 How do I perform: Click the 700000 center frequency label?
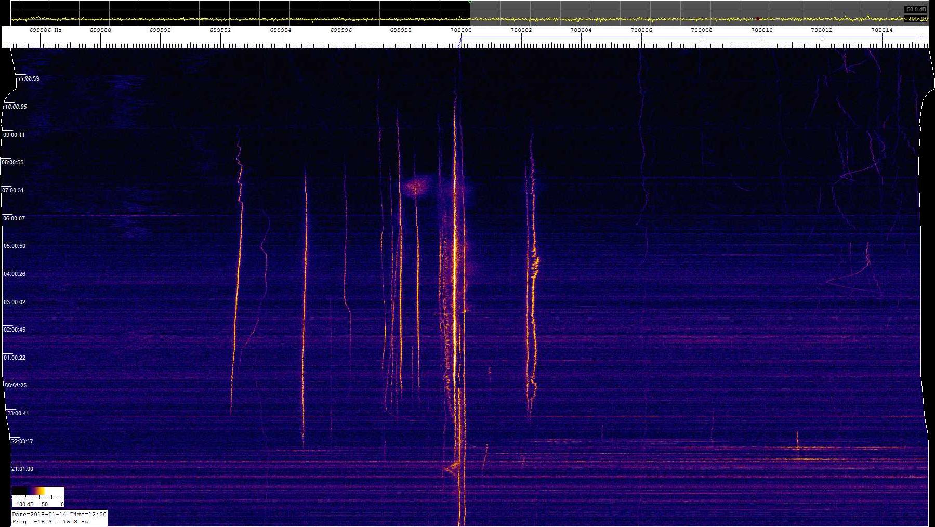click(x=461, y=30)
